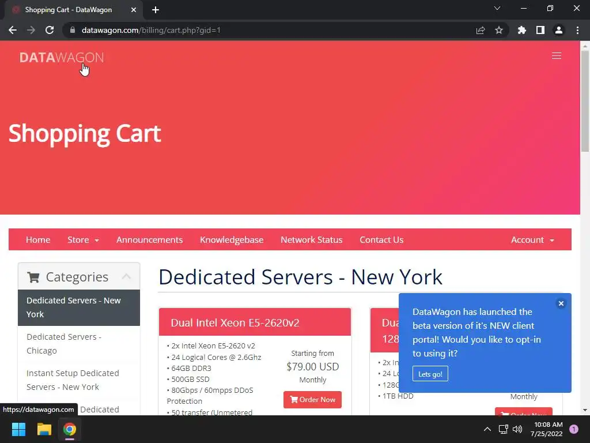Open Knowledgebase in the navigation bar
Image resolution: width=590 pixels, height=443 pixels.
click(x=232, y=239)
